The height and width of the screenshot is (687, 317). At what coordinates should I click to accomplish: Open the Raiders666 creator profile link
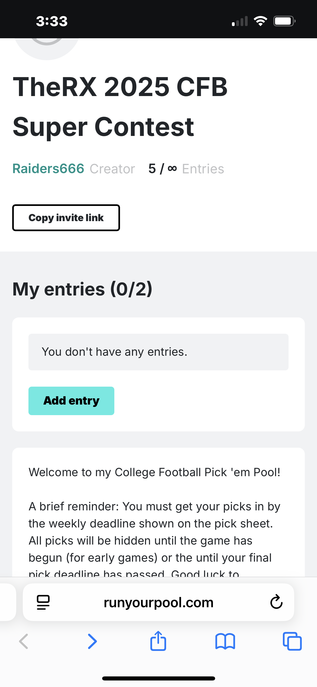48,168
